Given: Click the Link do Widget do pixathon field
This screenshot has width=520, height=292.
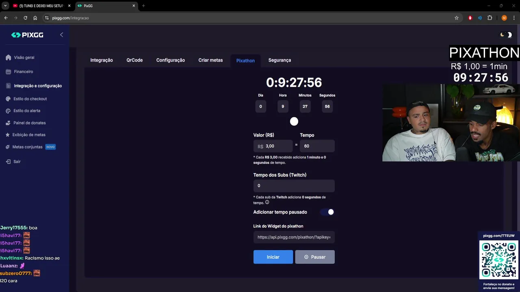Looking at the screenshot, I should [x=294, y=237].
